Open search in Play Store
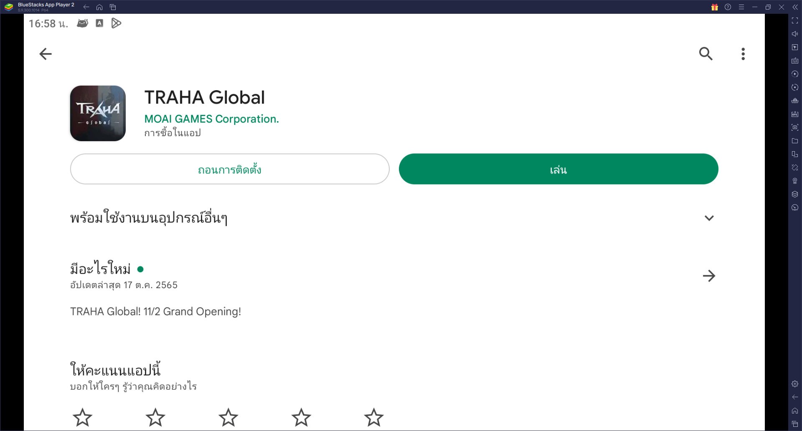The image size is (802, 431). tap(706, 54)
